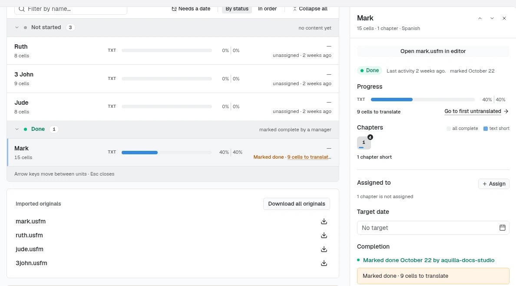Collapse the Not started group

(17, 27)
